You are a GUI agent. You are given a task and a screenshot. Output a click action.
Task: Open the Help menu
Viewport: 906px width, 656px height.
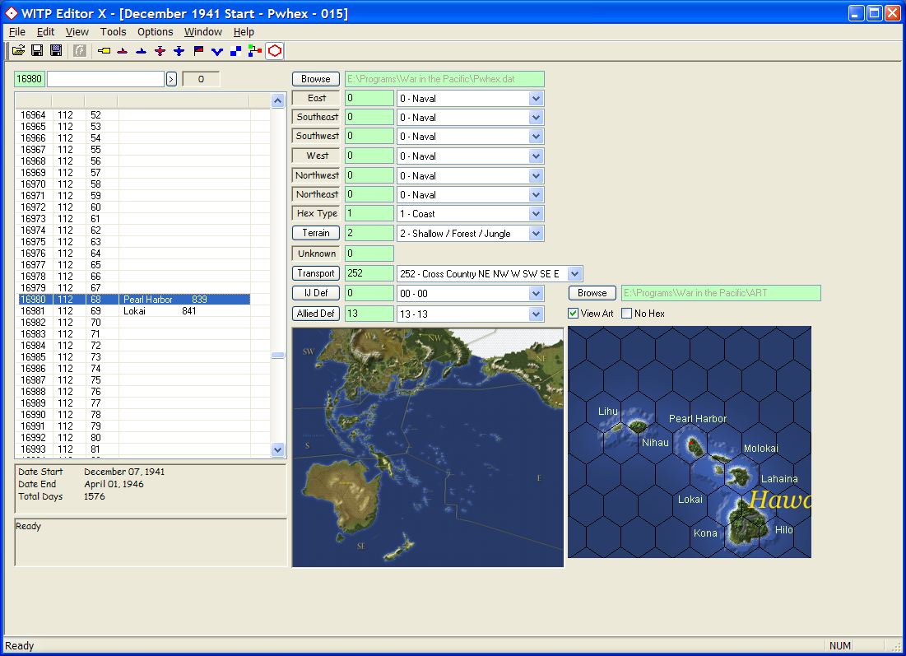tap(244, 32)
